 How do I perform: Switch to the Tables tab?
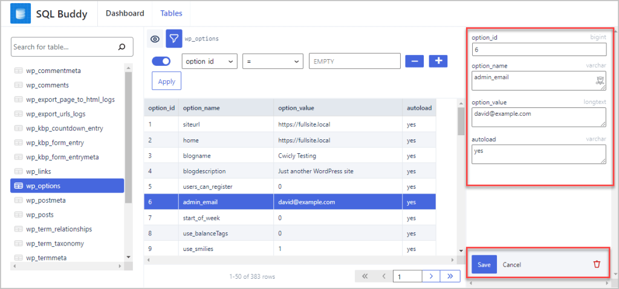point(171,13)
